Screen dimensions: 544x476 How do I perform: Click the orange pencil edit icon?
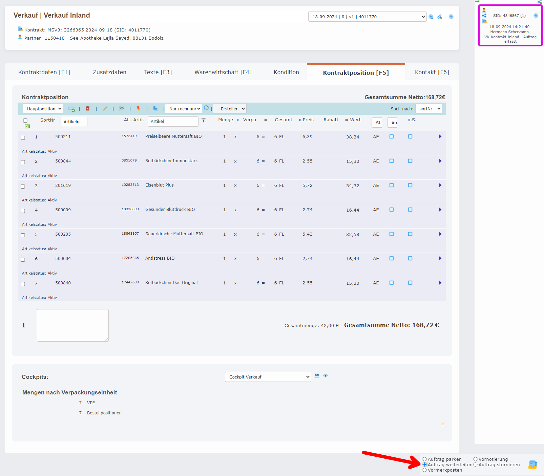[x=105, y=109]
